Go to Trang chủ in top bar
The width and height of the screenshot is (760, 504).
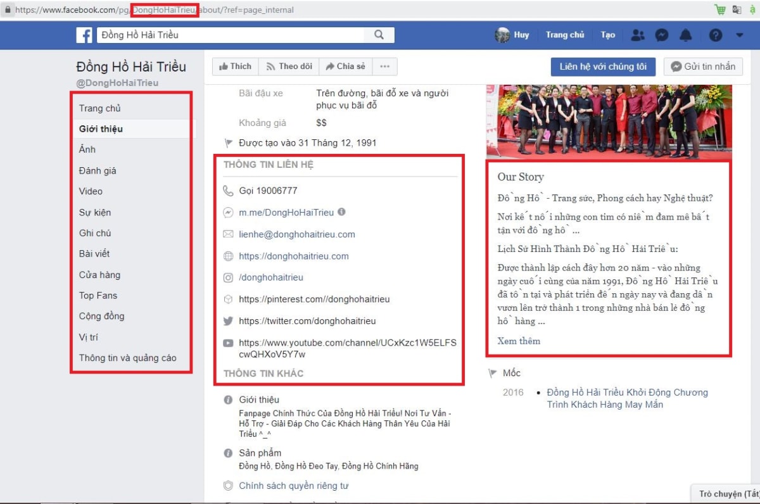565,35
